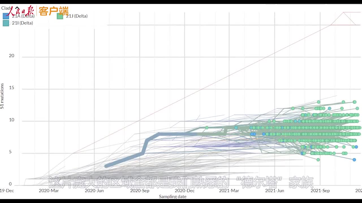The width and height of the screenshot is (362, 203).
Task: Select the blue node at 12 mutations
Action: 329,108
